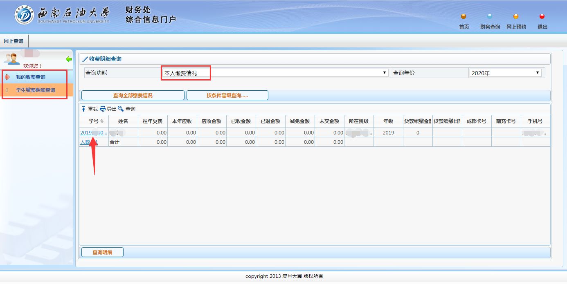The height and width of the screenshot is (284, 567).
Task: Click the 查询明细 button at bottom
Action: point(102,253)
